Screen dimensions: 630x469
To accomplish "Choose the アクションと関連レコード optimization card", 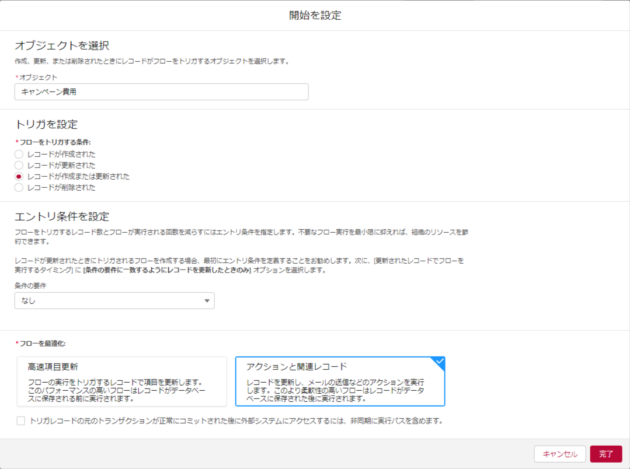I will [x=340, y=381].
